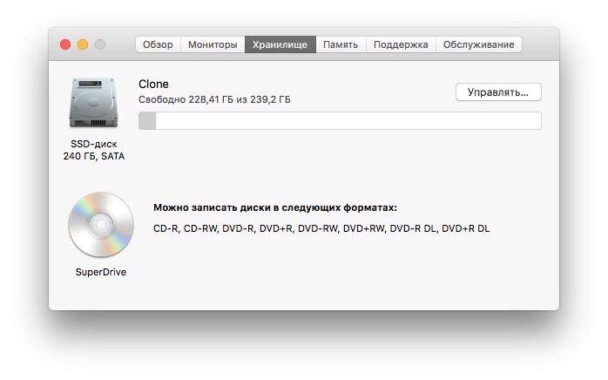Open the Обслуживание tab

(478, 44)
